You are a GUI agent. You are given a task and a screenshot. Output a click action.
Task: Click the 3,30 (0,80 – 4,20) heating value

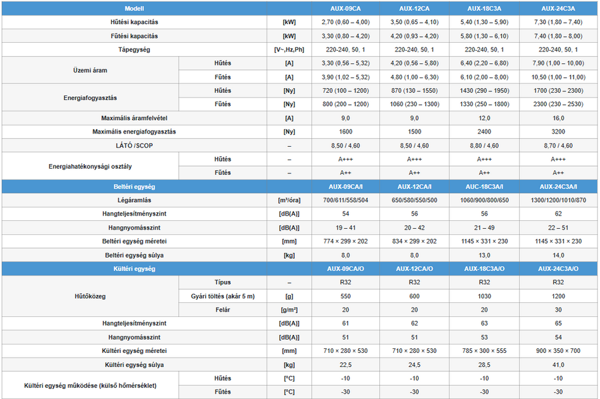pyautogui.click(x=345, y=36)
